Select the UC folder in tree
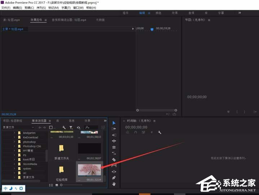 [x=25, y=173]
